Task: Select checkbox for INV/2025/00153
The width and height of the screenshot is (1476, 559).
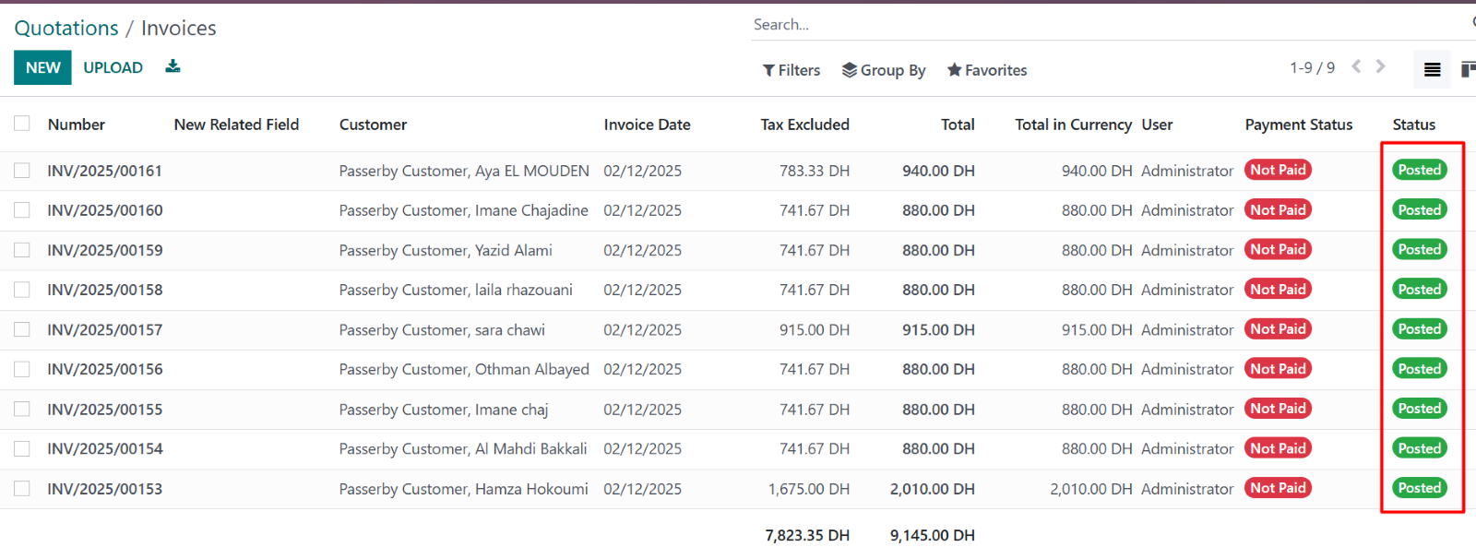Action: tap(22, 488)
